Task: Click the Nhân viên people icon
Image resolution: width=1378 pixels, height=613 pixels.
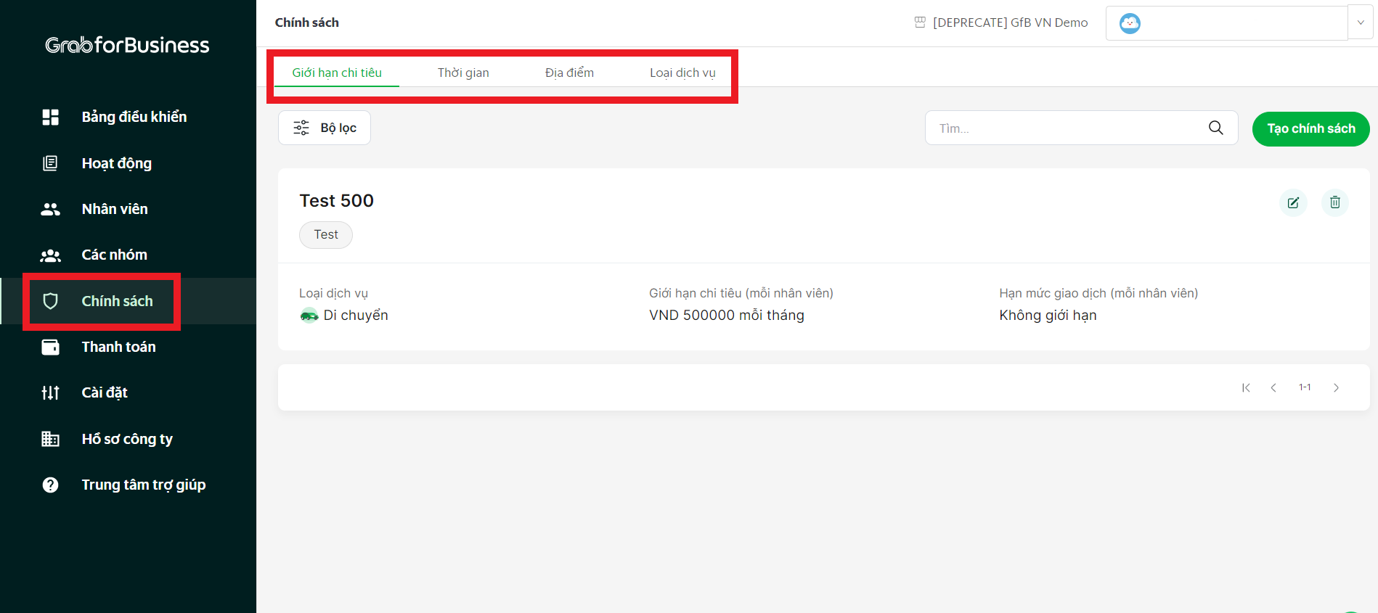Action: [x=50, y=209]
